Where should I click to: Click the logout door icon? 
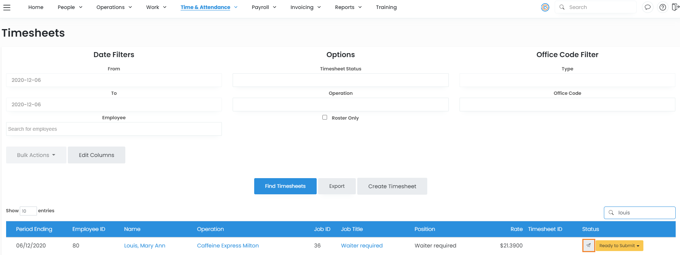[x=675, y=7]
